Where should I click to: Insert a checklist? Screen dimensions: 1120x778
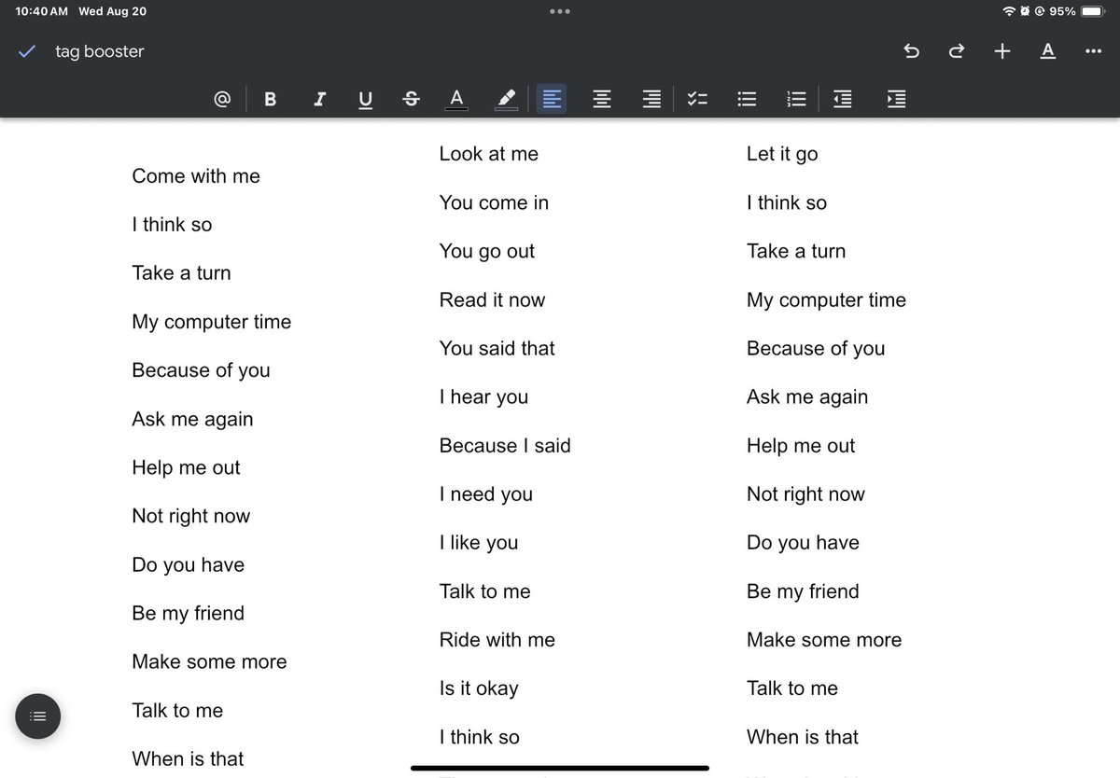(697, 99)
